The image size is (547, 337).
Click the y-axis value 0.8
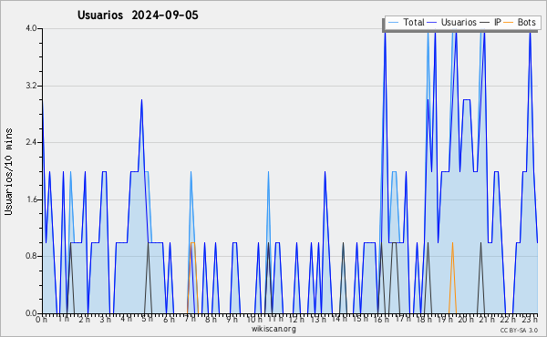pyautogui.click(x=32, y=257)
